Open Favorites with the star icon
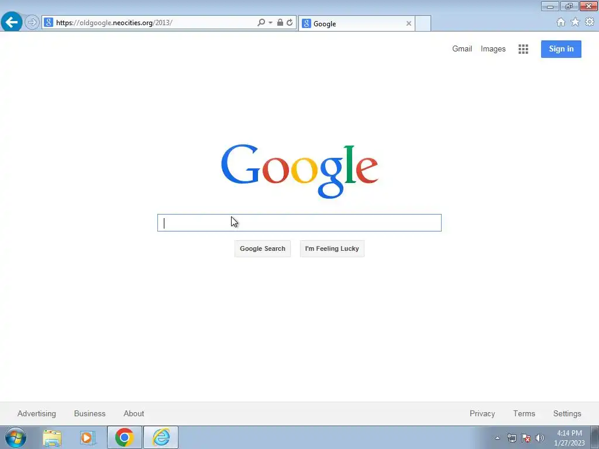Screen dimensions: 599x449 (x=575, y=22)
